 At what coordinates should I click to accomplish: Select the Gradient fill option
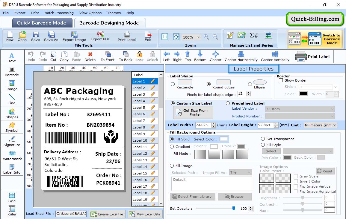pyautogui.click(x=172, y=147)
